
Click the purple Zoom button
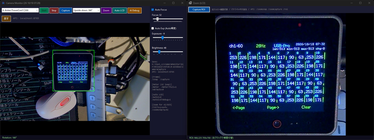point(106,10)
